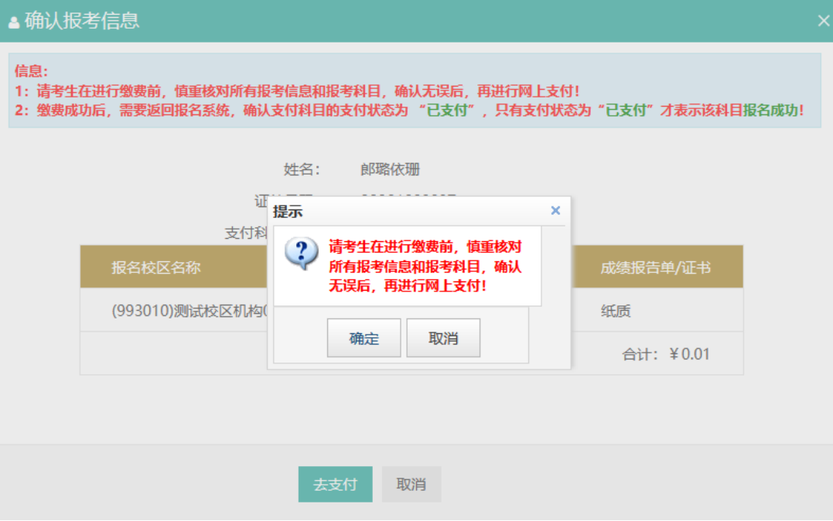Click the 报名校区名称 column header
The width and height of the screenshot is (833, 521).
(x=156, y=267)
